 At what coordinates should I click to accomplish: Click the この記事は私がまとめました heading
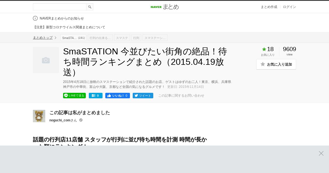click(x=80, y=113)
